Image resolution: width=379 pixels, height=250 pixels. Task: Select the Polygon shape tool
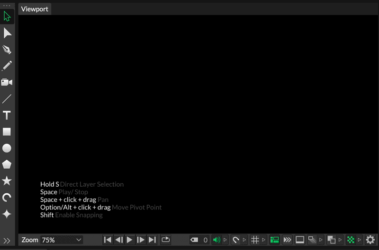pyautogui.click(x=7, y=164)
